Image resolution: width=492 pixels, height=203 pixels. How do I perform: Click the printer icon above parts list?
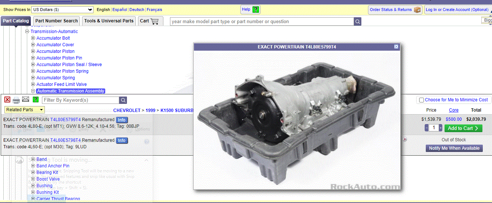pyautogui.click(x=16, y=100)
